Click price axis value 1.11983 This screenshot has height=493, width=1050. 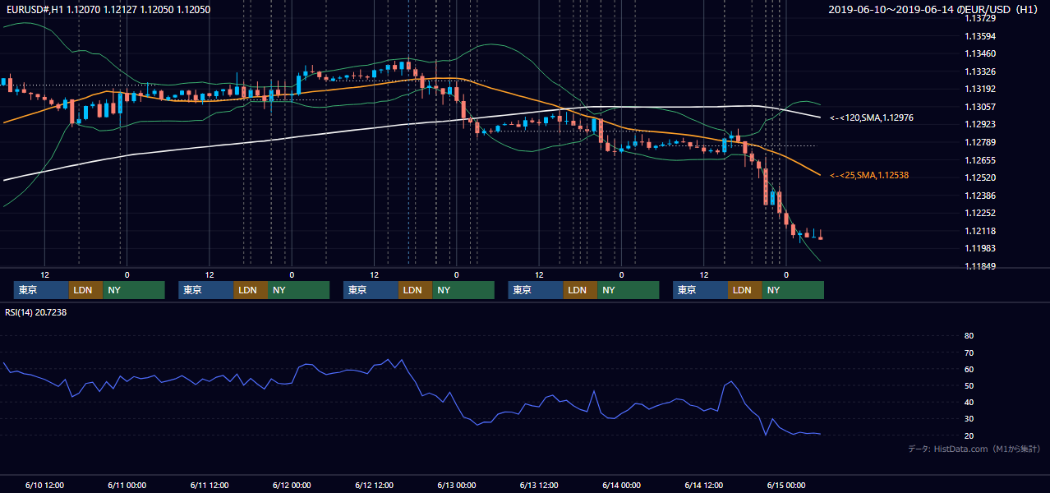pos(980,248)
